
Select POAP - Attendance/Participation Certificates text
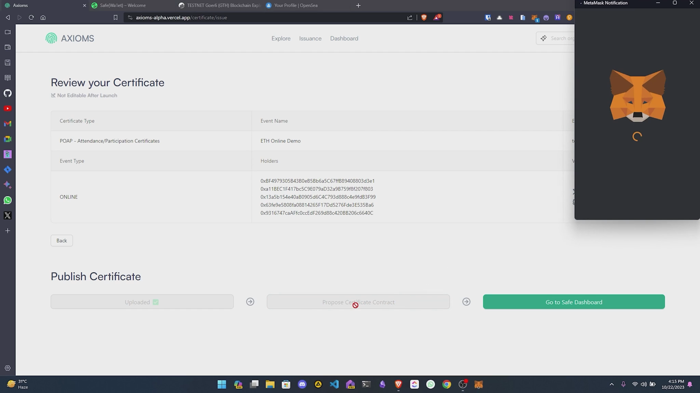click(x=110, y=141)
